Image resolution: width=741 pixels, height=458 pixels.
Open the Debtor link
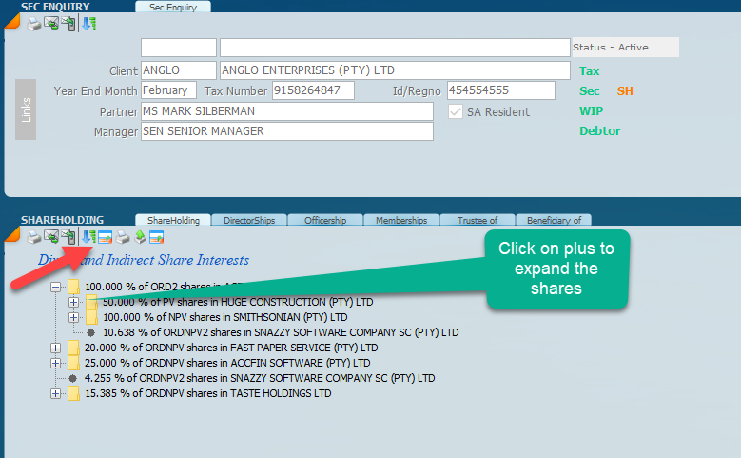pyautogui.click(x=599, y=130)
